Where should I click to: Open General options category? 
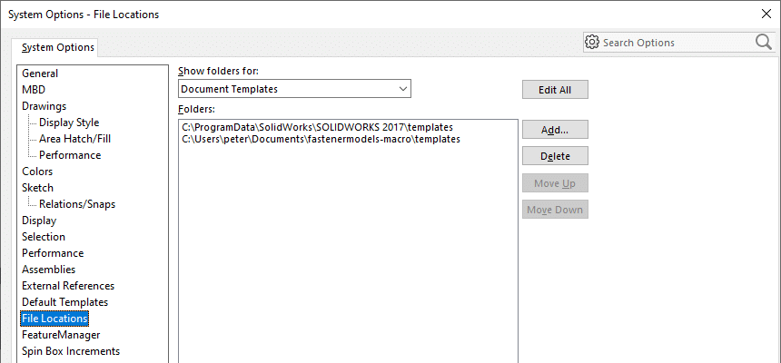click(x=40, y=74)
